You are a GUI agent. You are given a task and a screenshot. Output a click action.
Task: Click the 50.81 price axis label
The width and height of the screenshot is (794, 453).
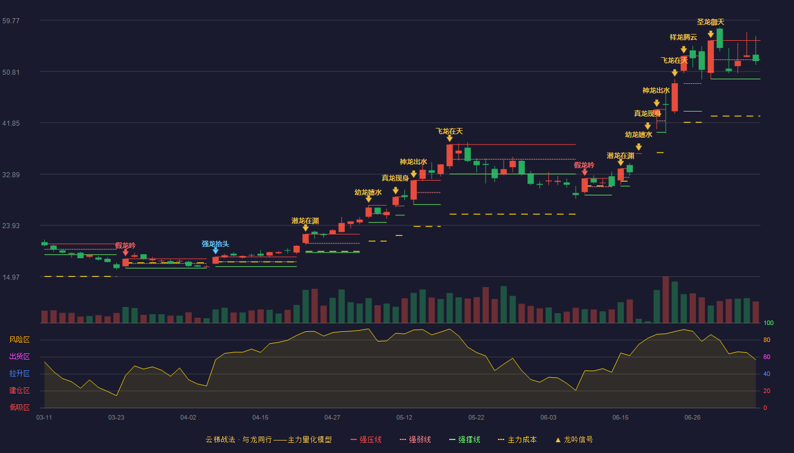11,72
